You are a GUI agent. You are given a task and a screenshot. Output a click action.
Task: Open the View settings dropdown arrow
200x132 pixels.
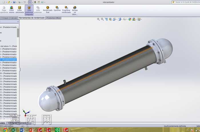click(141, 19)
